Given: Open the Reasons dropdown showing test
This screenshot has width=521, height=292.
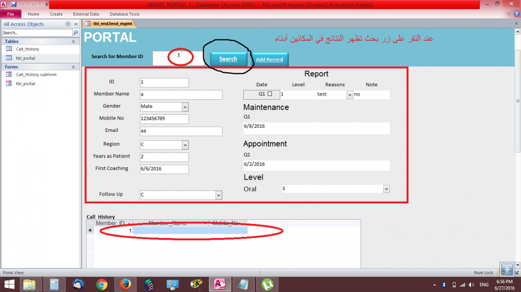Looking at the screenshot, I should pos(350,95).
